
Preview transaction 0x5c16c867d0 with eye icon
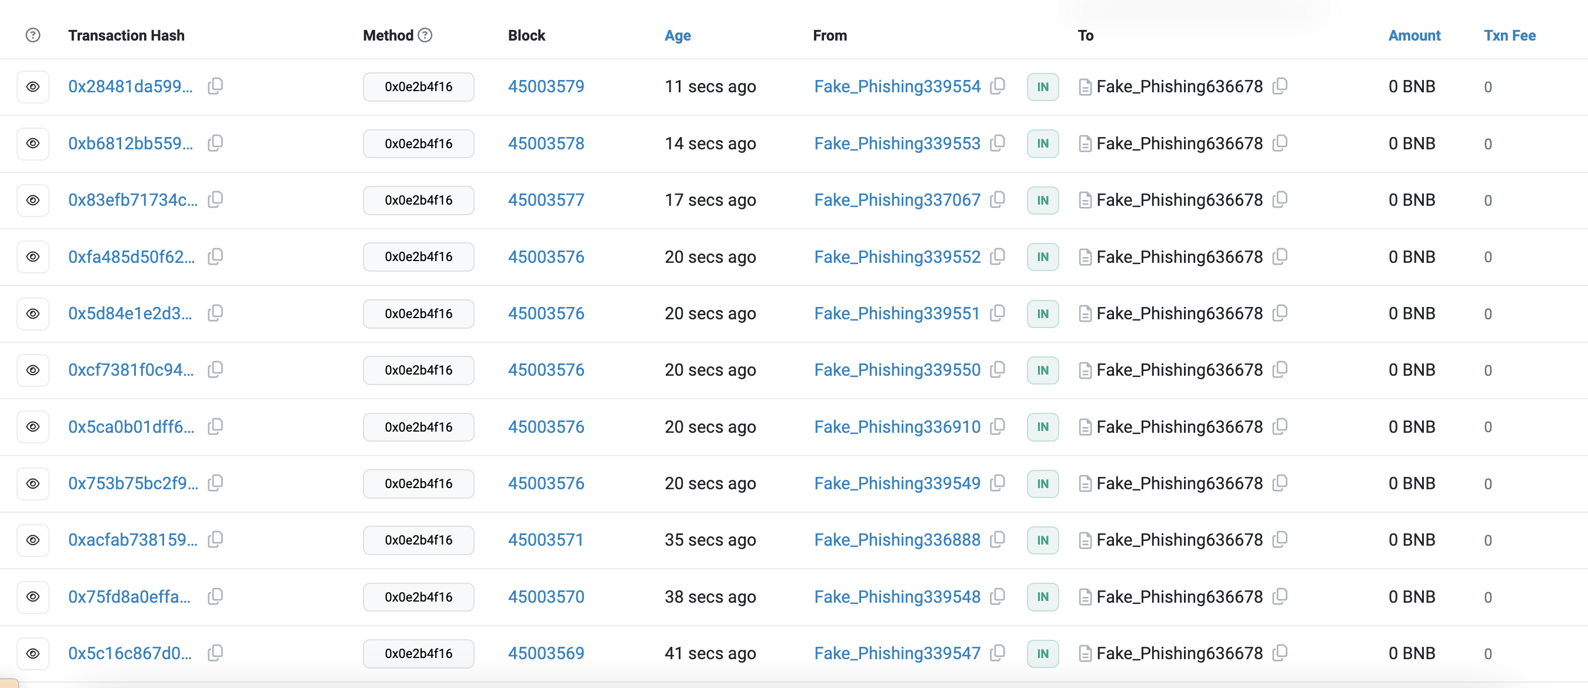click(x=33, y=653)
